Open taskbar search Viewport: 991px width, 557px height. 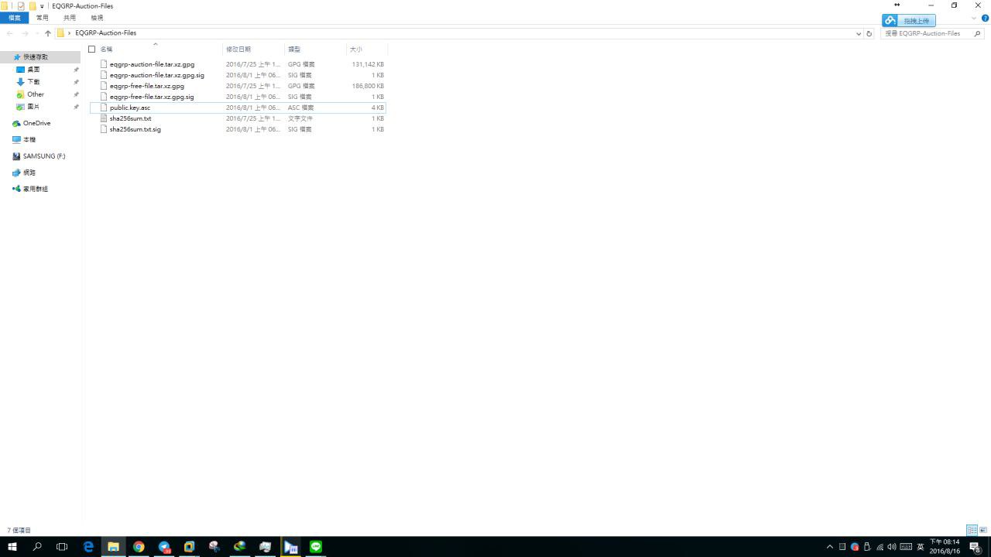[x=37, y=547]
